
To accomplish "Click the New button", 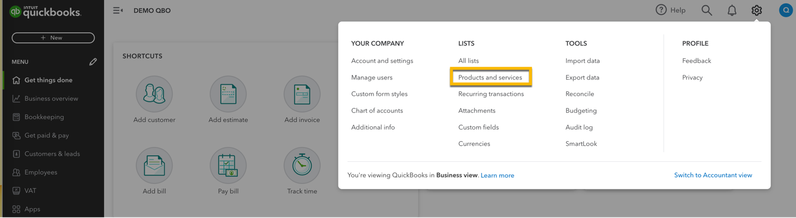I will pyautogui.click(x=53, y=38).
